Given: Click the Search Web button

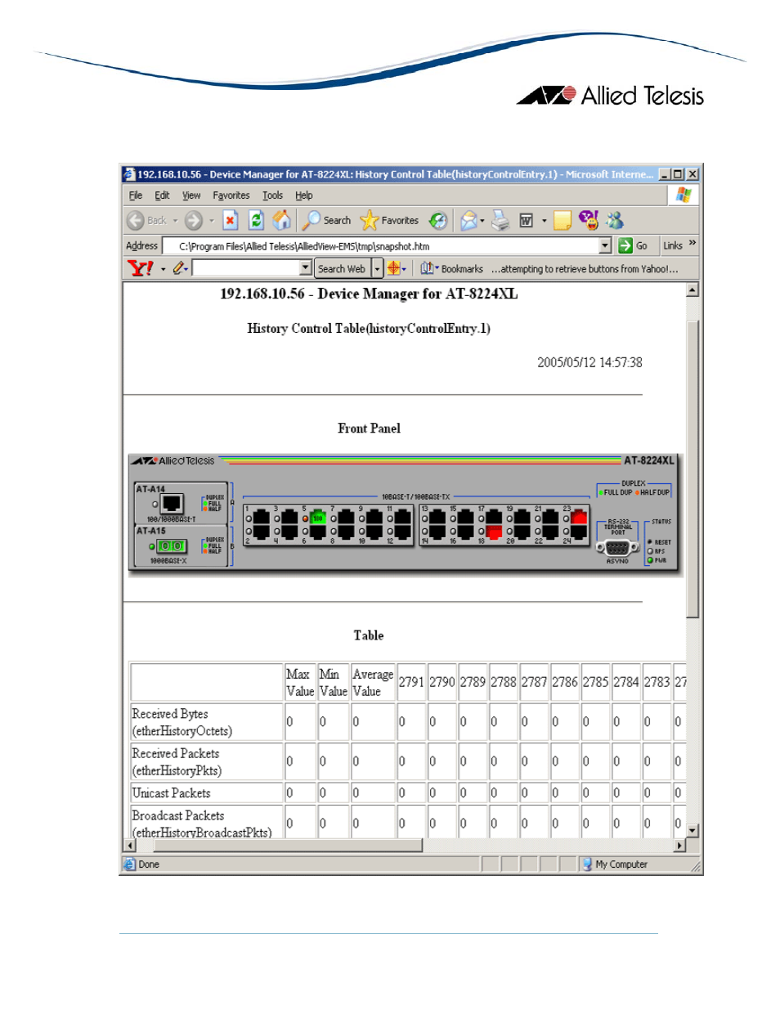Looking at the screenshot, I should (x=343, y=268).
